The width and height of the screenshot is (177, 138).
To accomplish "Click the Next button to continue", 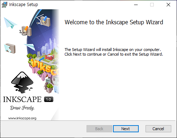I will (126, 129).
